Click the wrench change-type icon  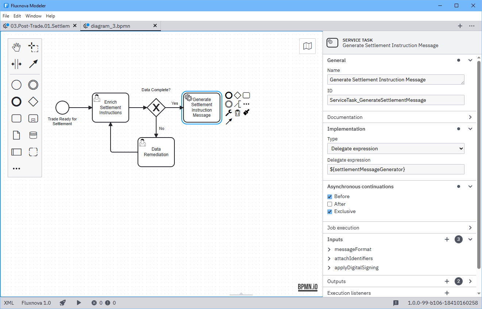pyautogui.click(x=229, y=113)
